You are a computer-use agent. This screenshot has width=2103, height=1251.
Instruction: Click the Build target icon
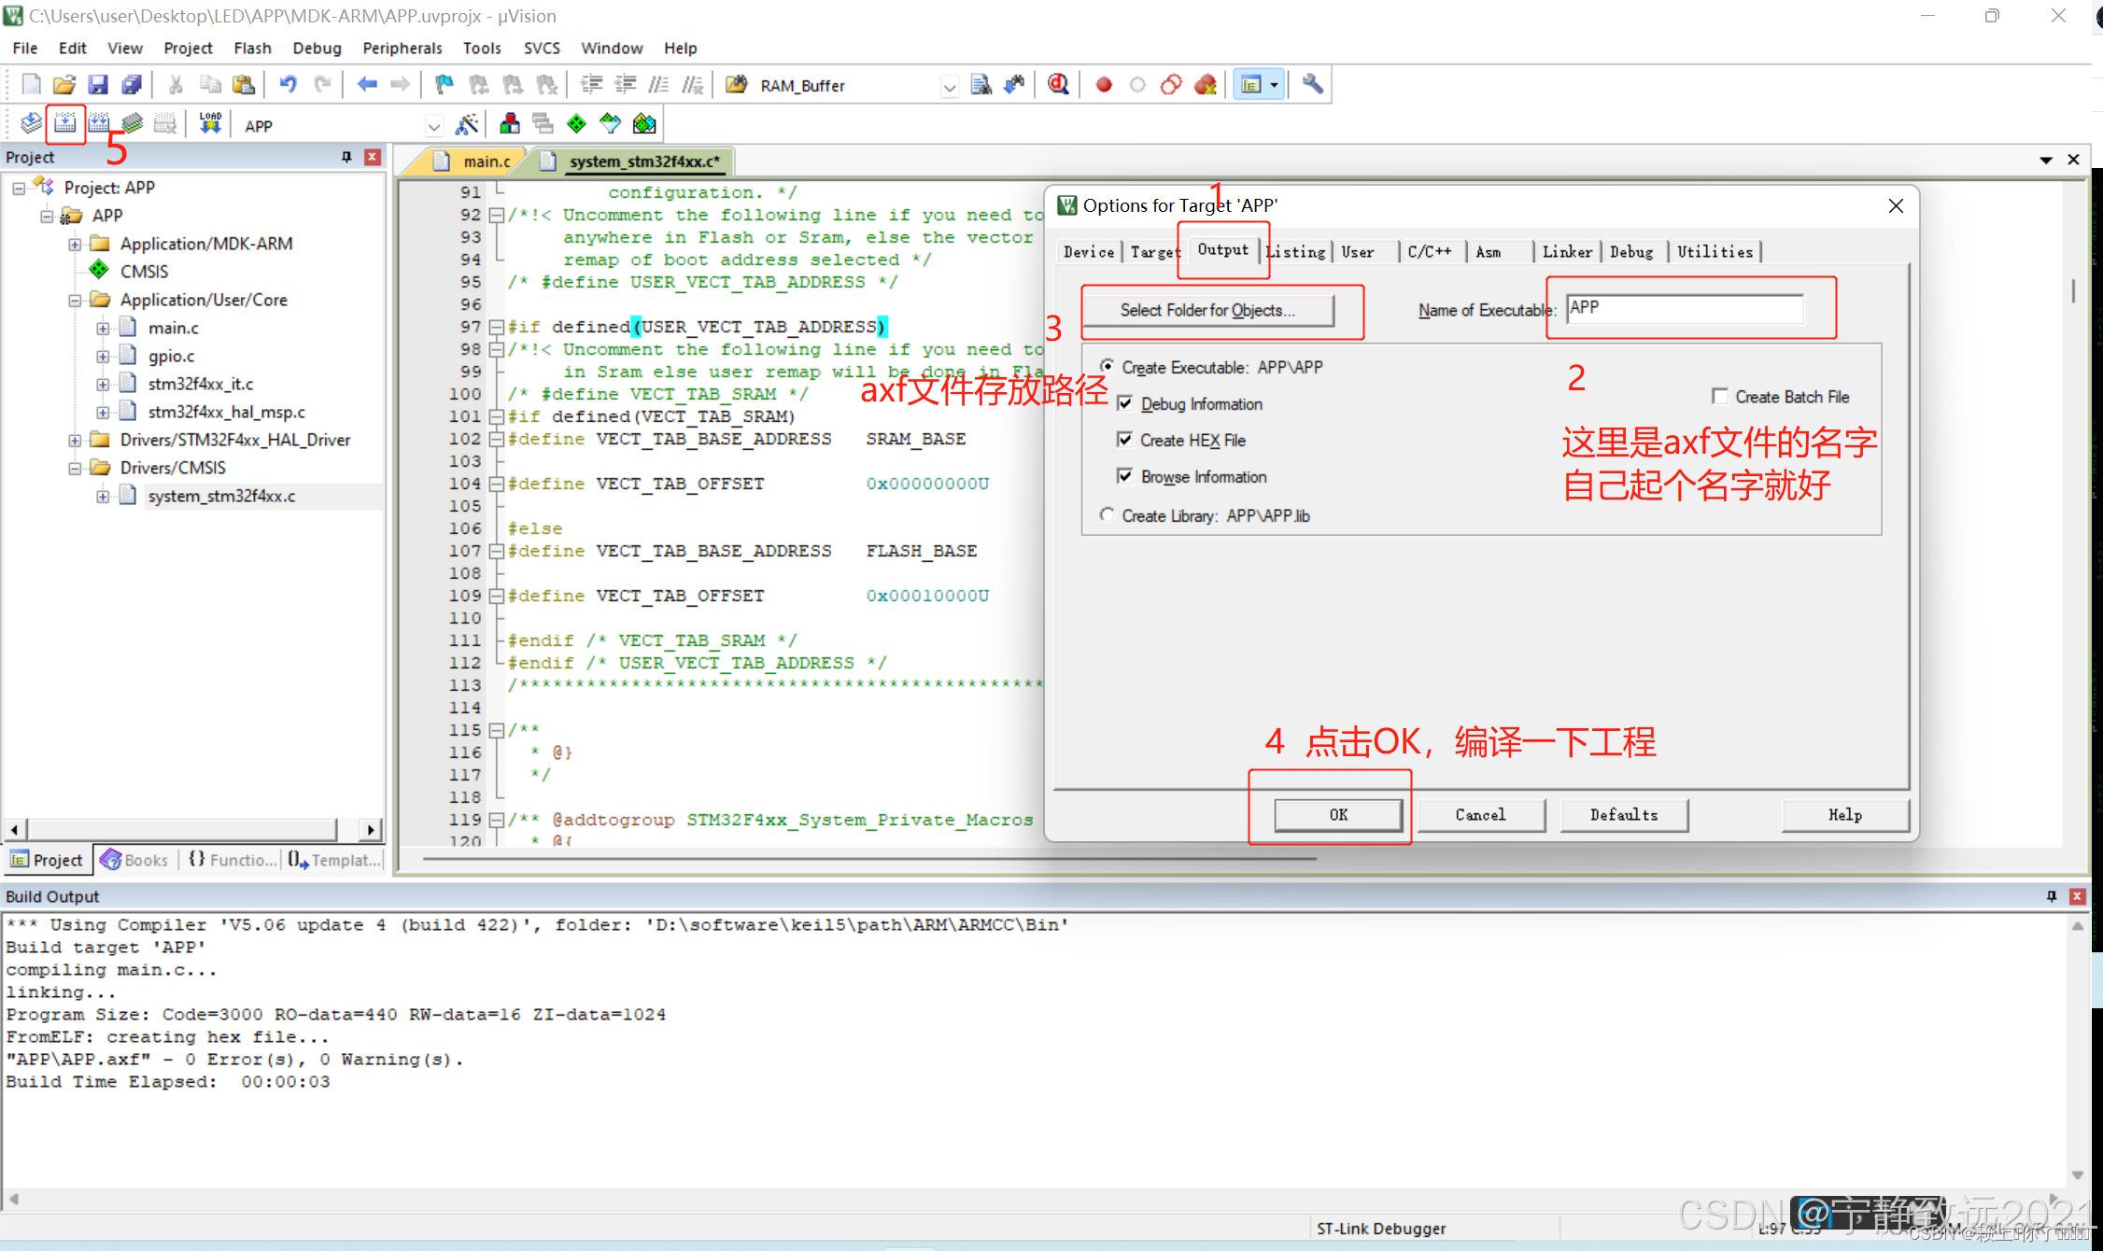point(64,124)
